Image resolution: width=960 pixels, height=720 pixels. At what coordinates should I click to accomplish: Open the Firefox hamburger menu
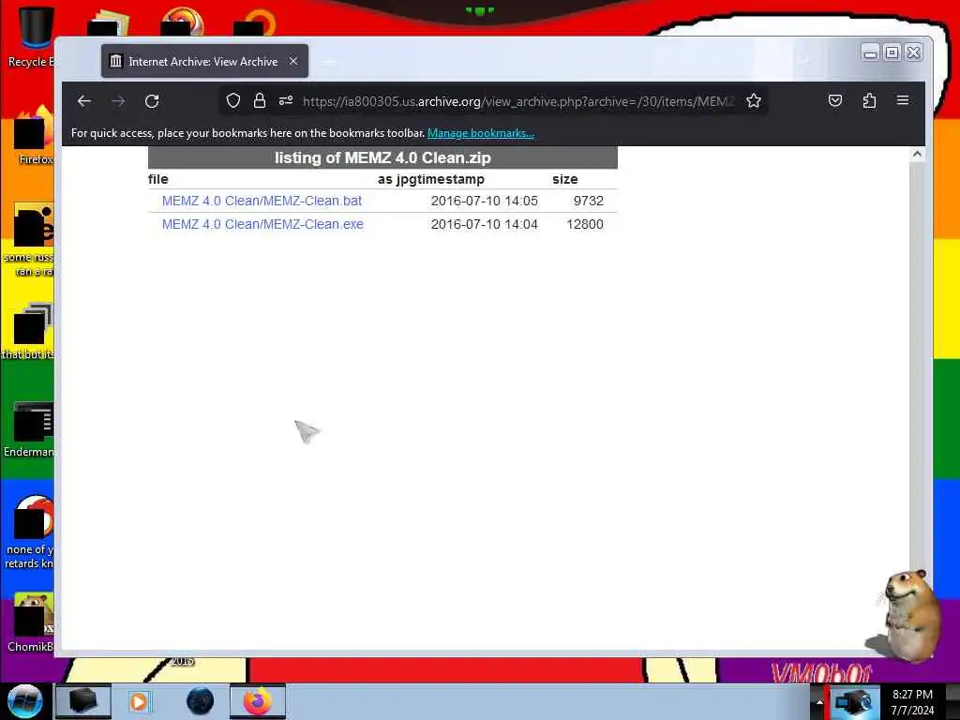903,100
